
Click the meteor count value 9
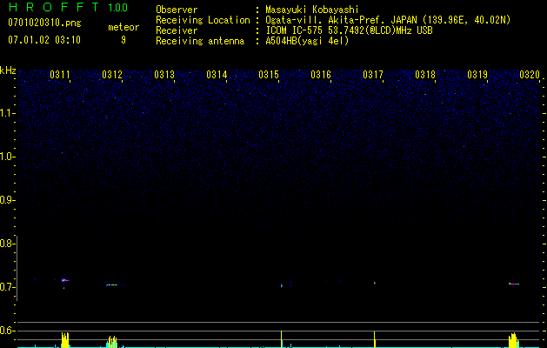(123, 40)
